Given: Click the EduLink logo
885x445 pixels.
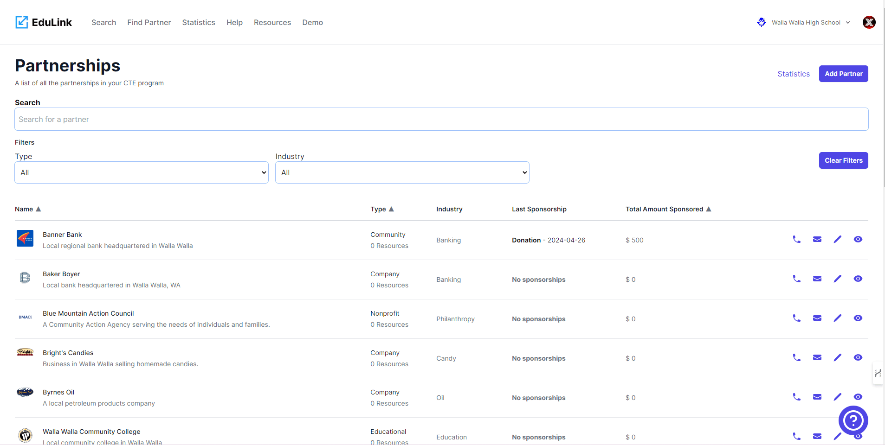Looking at the screenshot, I should (44, 22).
